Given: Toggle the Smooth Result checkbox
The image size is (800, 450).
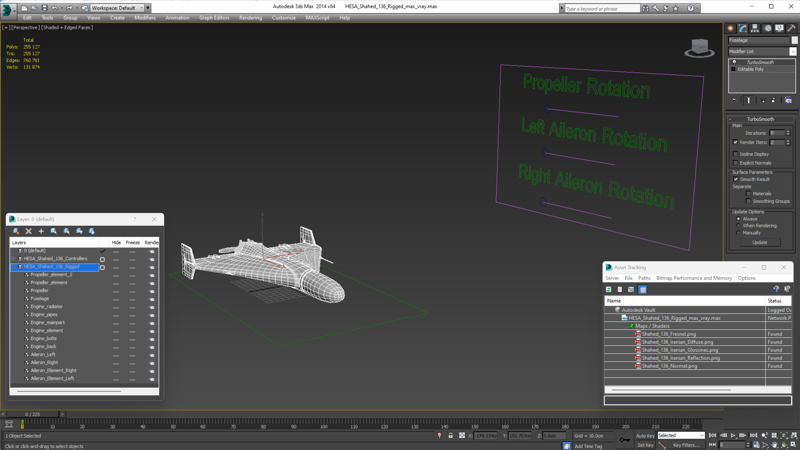Looking at the screenshot, I should pyautogui.click(x=736, y=179).
